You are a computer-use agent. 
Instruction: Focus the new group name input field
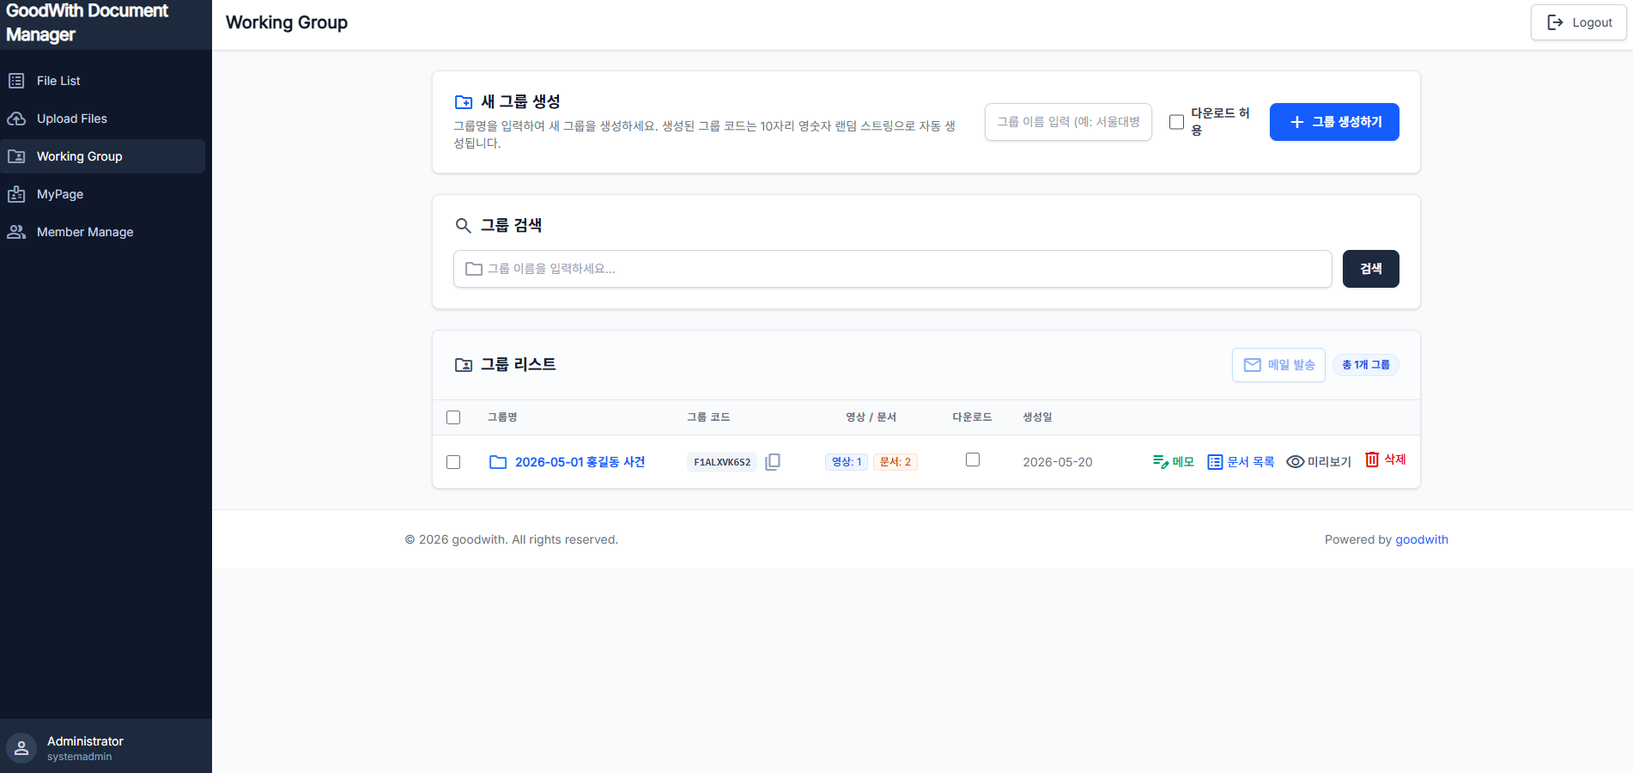pos(1068,122)
